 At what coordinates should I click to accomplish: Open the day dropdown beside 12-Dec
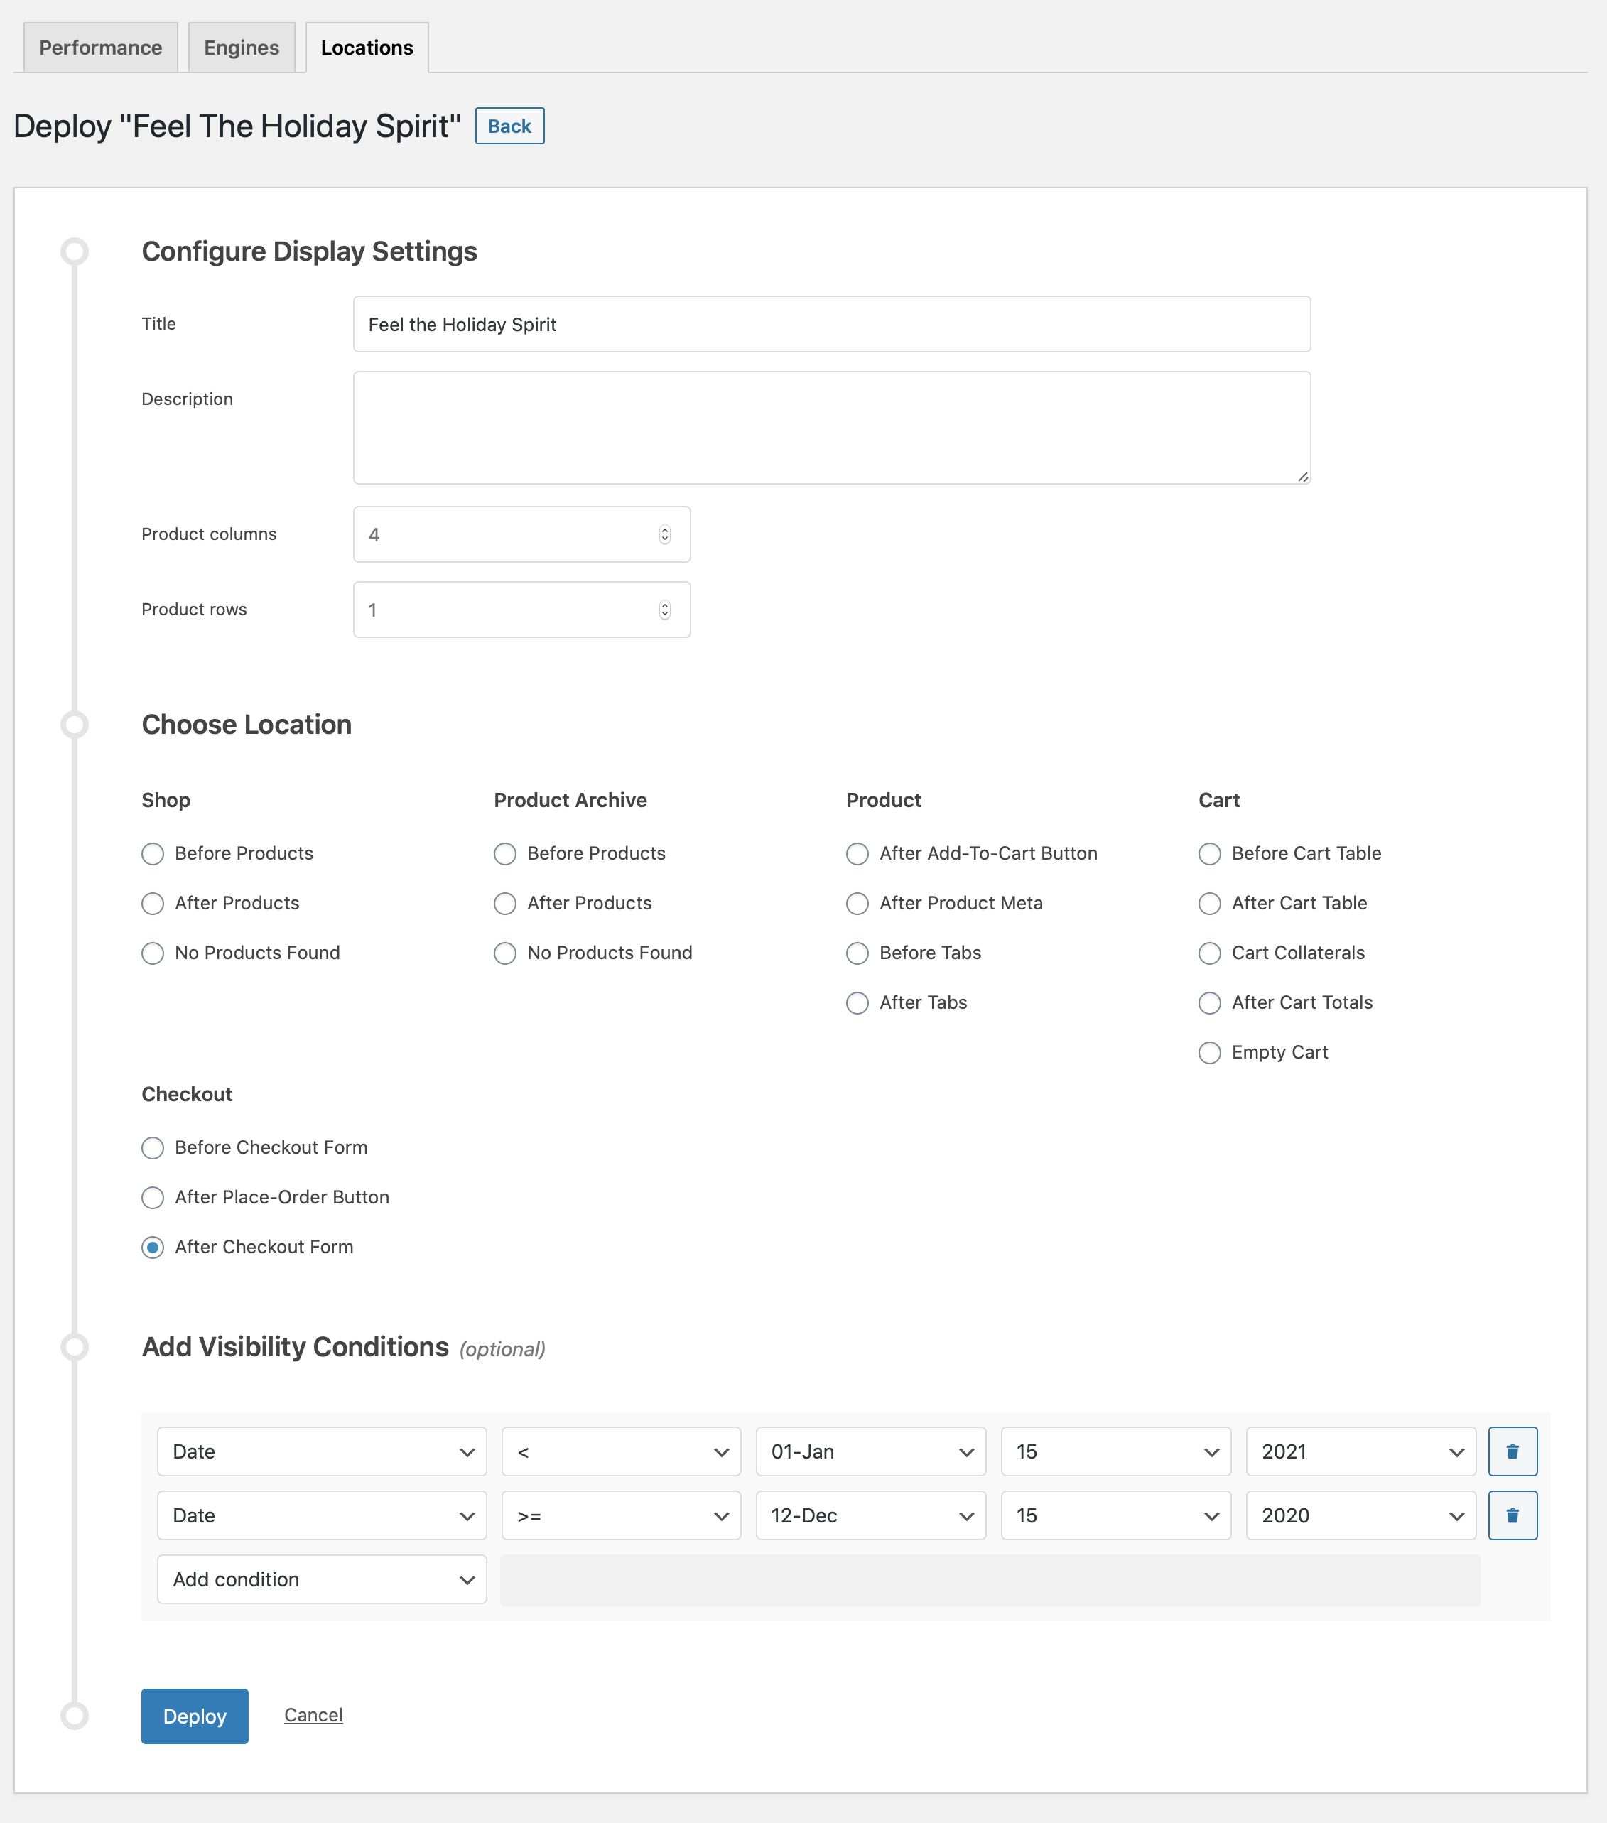pos(1115,1515)
